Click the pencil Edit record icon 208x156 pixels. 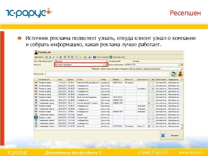[x=53, y=57]
